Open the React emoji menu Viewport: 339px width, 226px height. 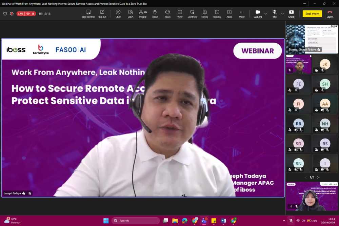pyautogui.click(x=167, y=14)
